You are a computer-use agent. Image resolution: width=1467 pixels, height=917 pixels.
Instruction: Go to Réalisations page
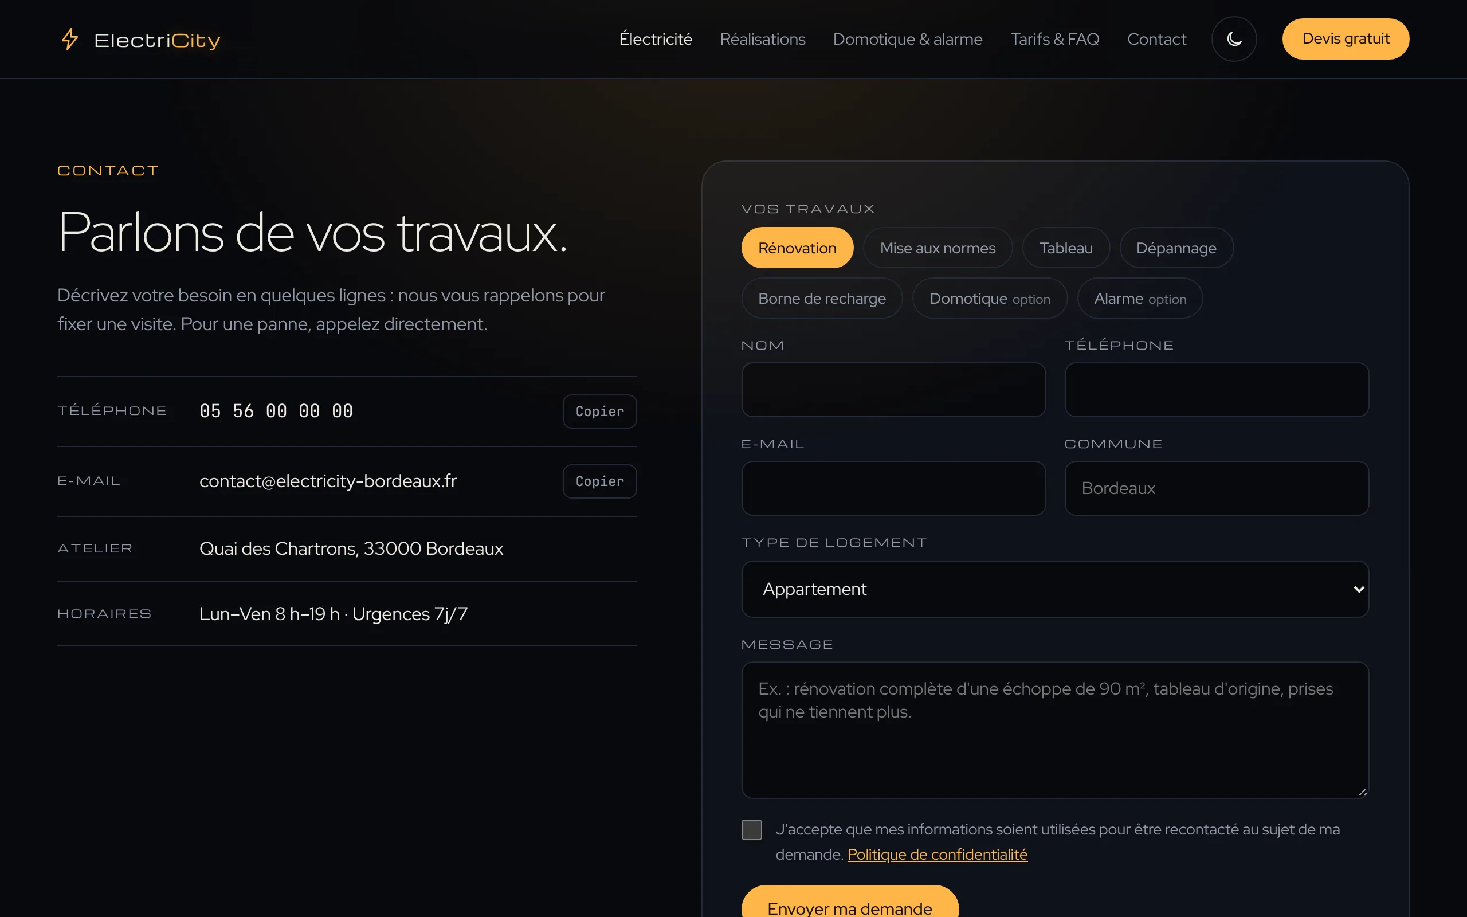click(763, 39)
